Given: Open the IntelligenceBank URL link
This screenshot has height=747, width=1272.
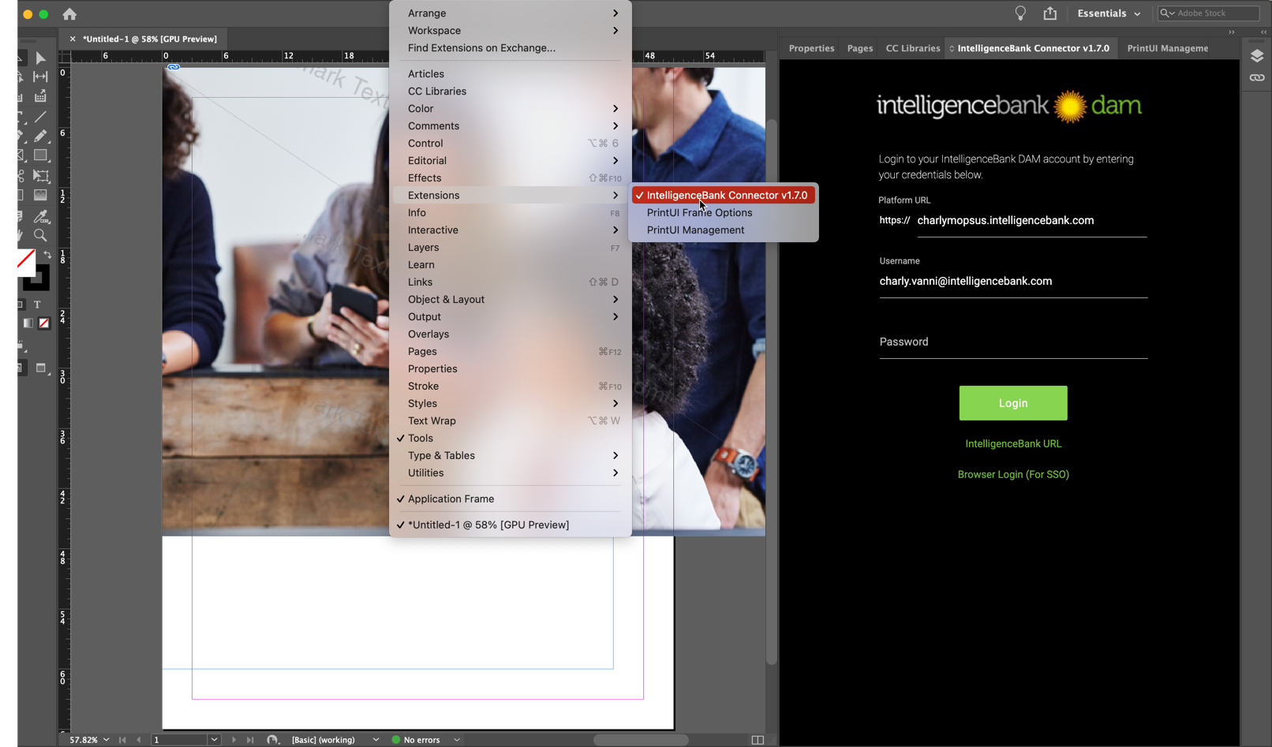Looking at the screenshot, I should pos(1013,444).
